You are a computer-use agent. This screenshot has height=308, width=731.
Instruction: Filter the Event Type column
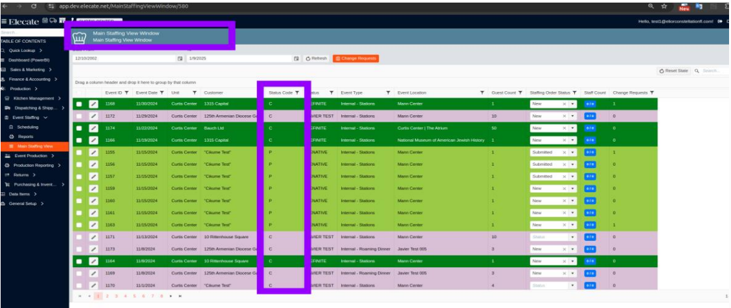(389, 93)
